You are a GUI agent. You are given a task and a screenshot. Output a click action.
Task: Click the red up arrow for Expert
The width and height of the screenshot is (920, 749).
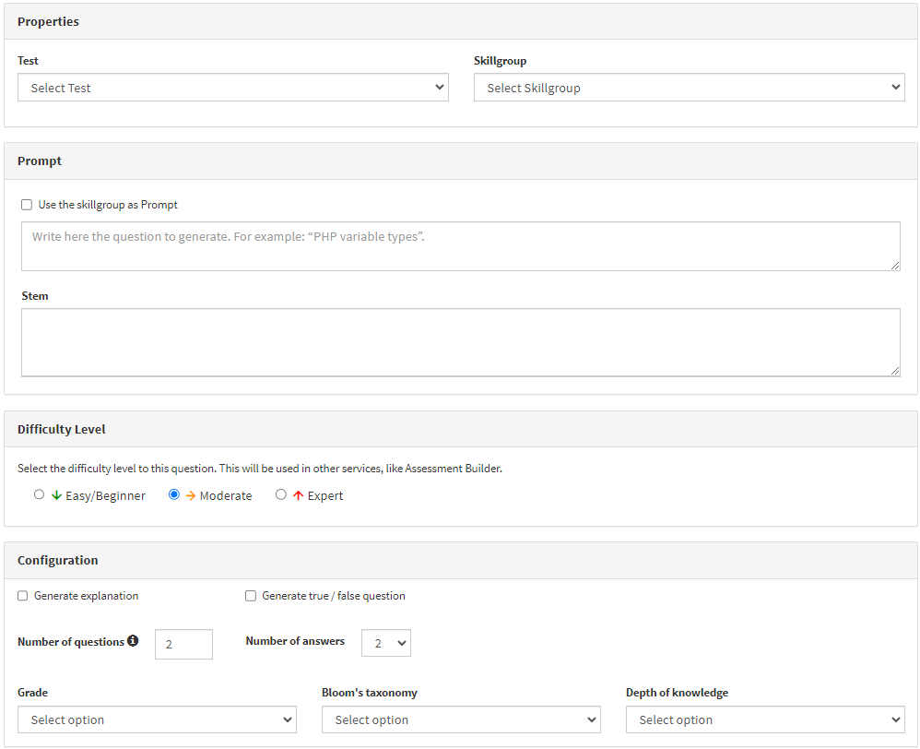click(x=298, y=495)
